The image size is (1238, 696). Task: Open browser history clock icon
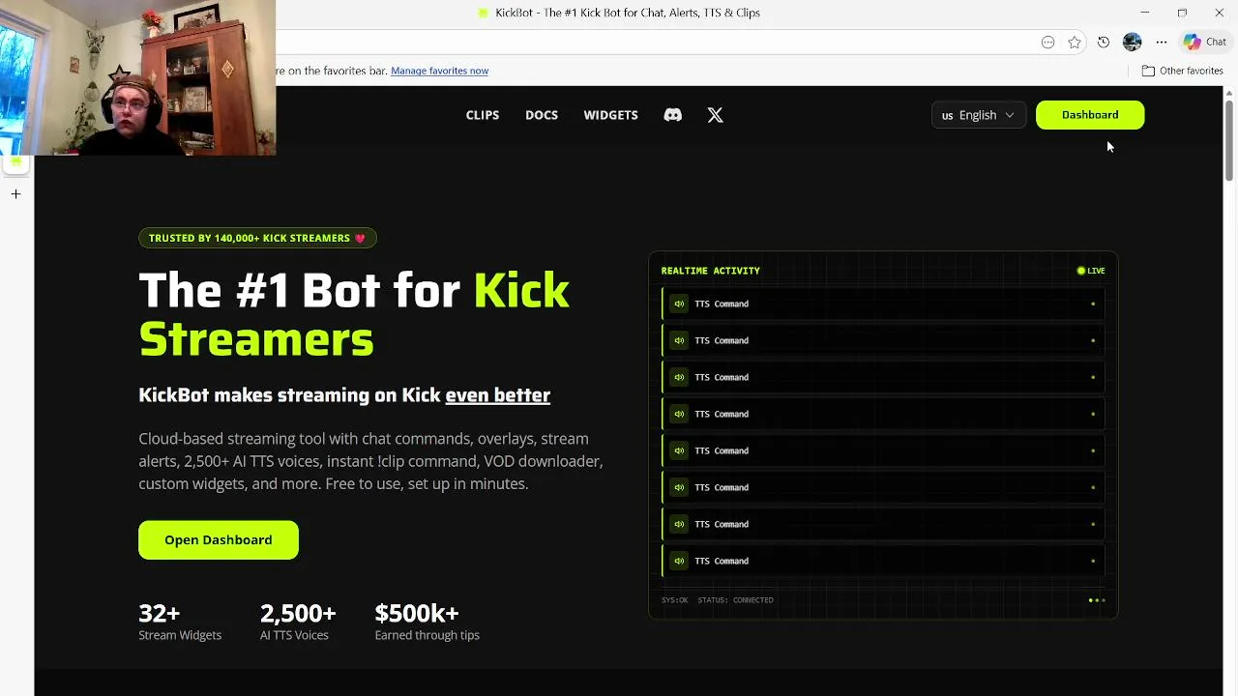1104,43
